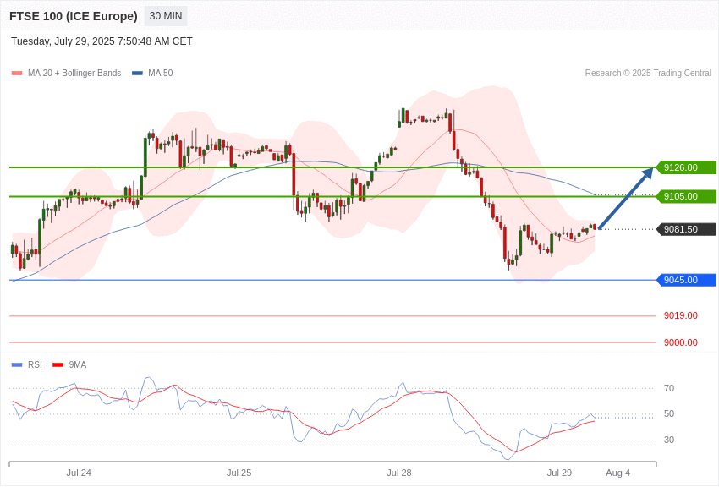Image resolution: width=719 pixels, height=487 pixels.
Task: Open the 30 MIN timeframe selector
Action: [165, 16]
